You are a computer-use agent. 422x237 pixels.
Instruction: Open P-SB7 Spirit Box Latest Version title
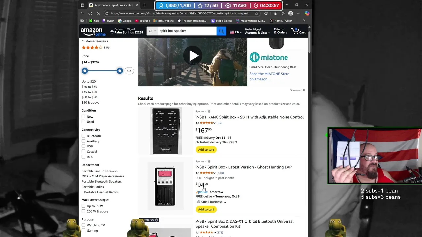(244, 167)
